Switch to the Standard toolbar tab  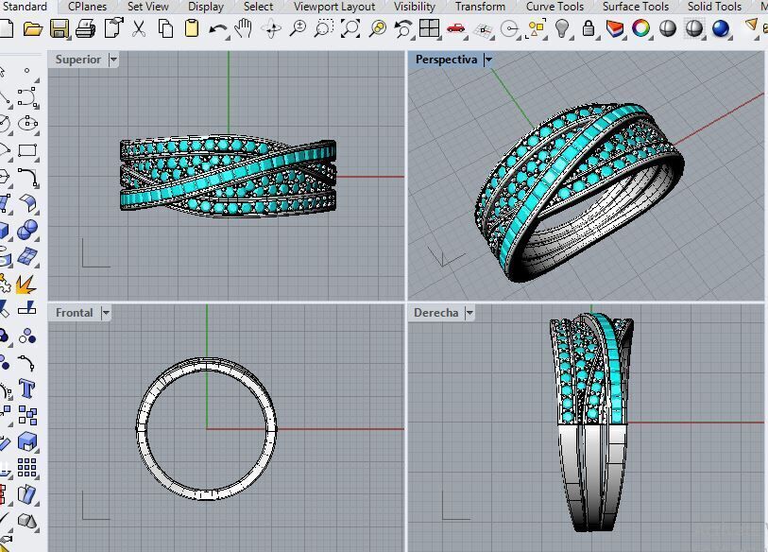[25, 7]
